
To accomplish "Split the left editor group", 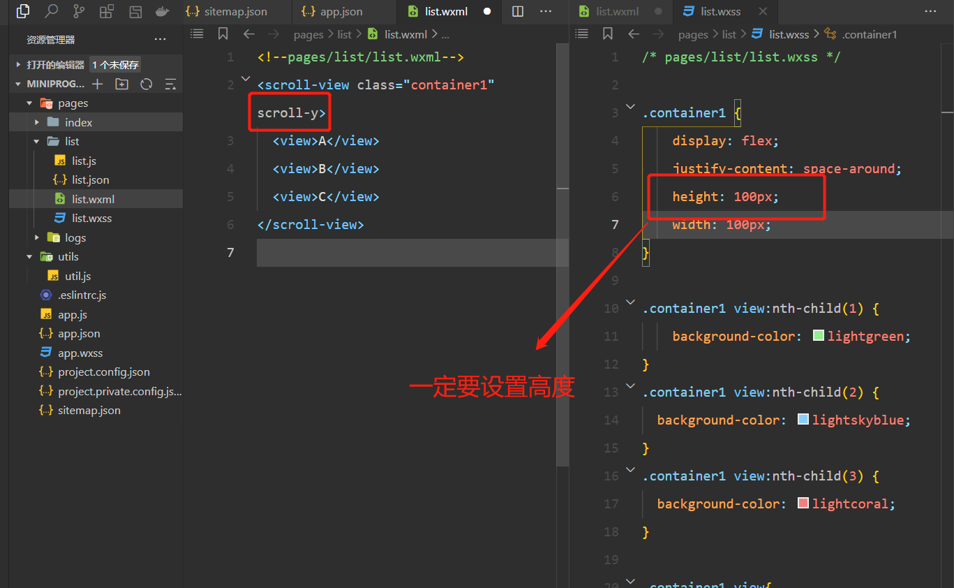I will [518, 11].
